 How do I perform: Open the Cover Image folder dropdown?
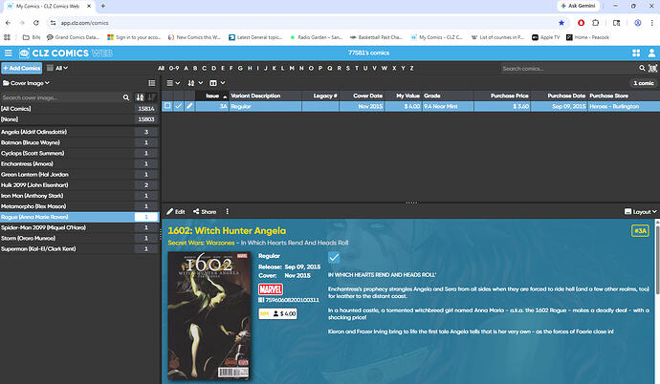pos(26,83)
